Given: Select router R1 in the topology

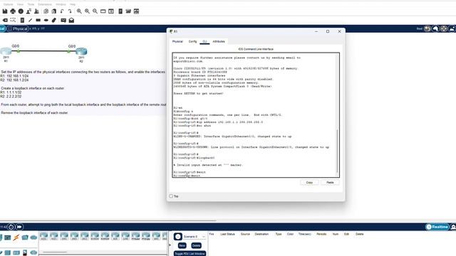Looking at the screenshot, I should tap(6, 52).
